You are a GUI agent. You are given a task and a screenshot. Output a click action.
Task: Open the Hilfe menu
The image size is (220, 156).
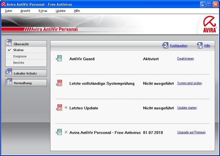coord(77,11)
